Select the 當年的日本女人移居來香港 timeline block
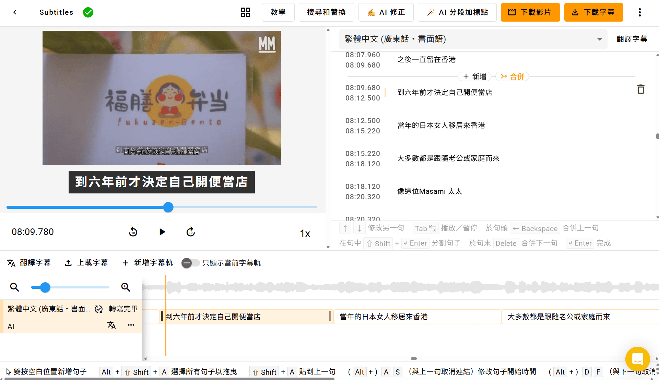This screenshot has width=659, height=380. tap(417, 317)
